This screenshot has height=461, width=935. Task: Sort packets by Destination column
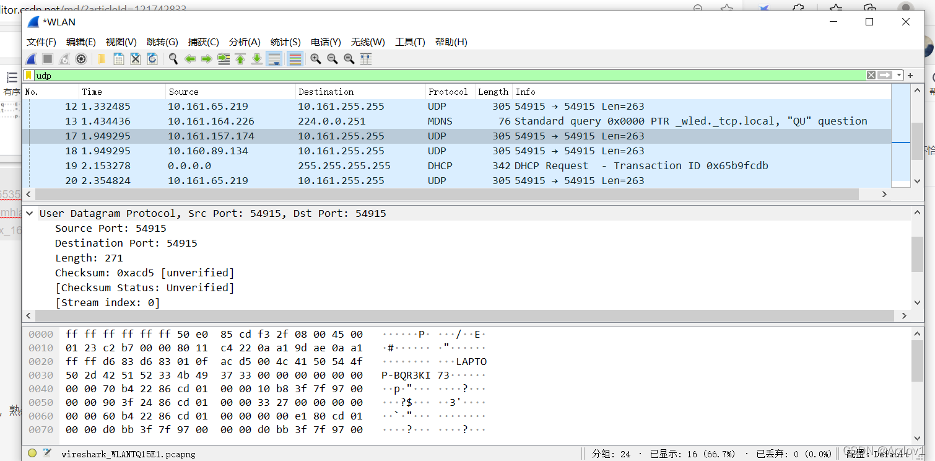tap(360, 92)
